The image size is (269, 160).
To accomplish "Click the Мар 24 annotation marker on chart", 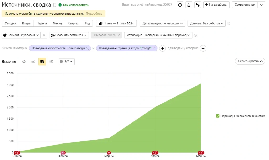I will coord(109,153).
